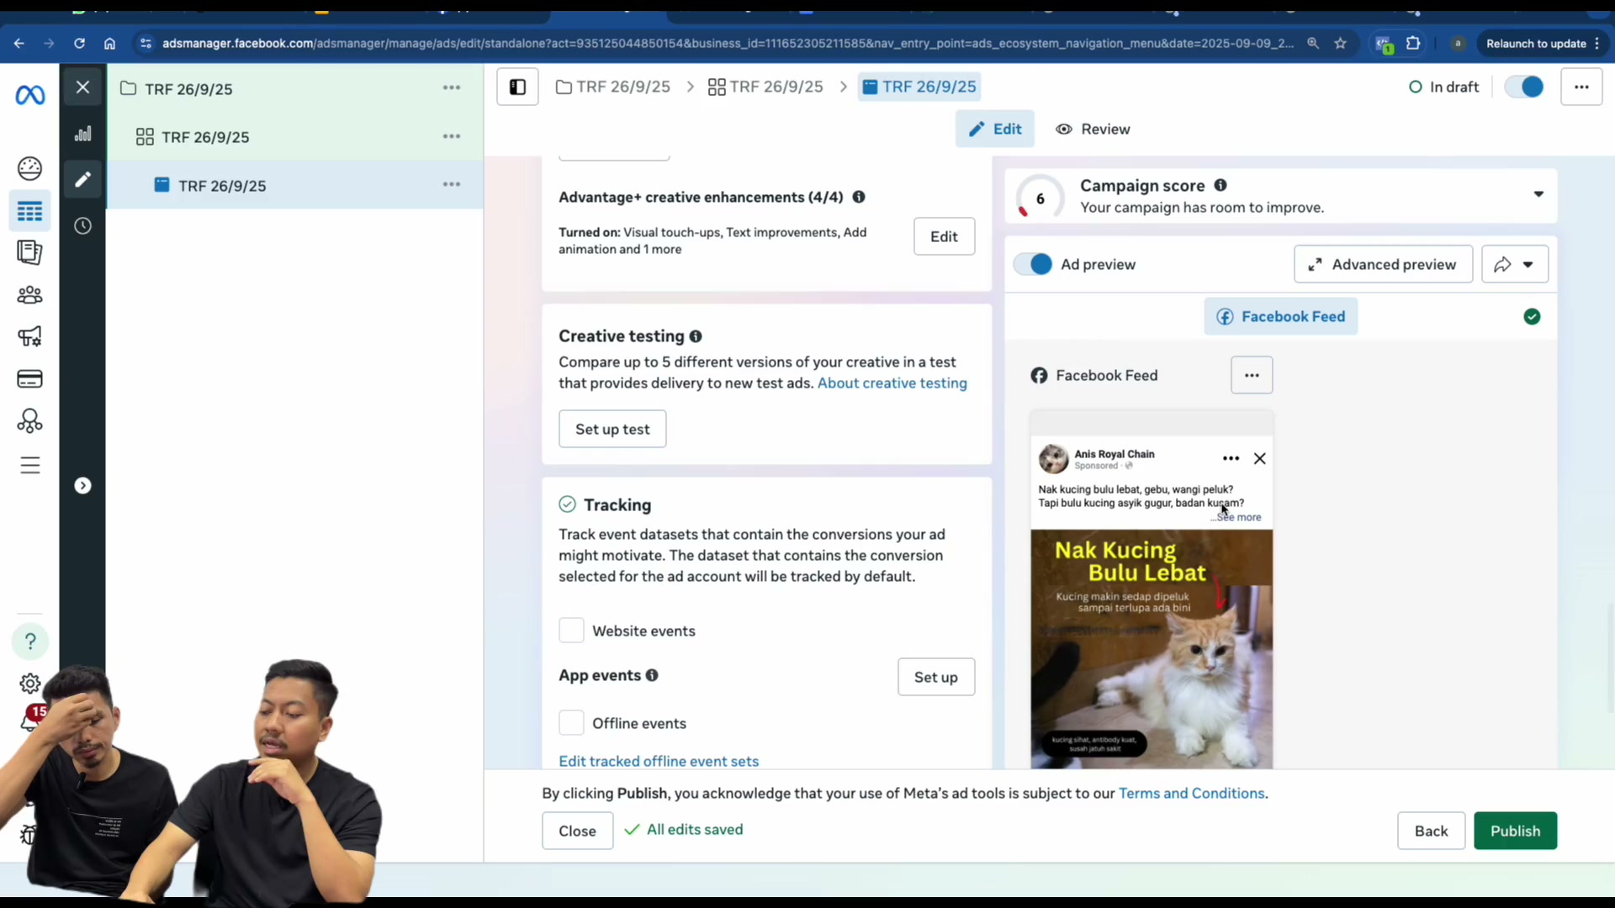Open three-dot menu for TRF 26/9/25 ad set
The width and height of the screenshot is (1615, 908).
point(452,136)
